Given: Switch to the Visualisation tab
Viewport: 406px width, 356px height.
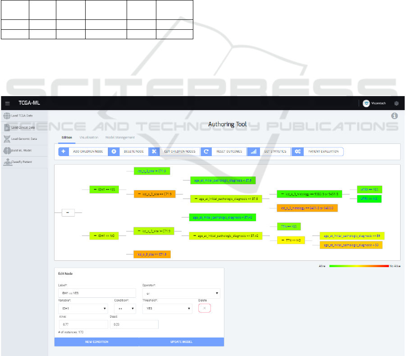Looking at the screenshot, I should (88, 137).
